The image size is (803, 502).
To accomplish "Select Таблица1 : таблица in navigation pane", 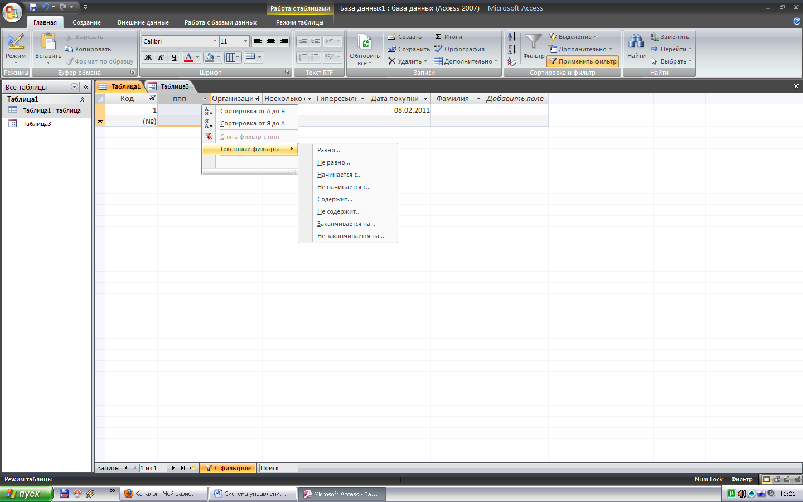I will (x=47, y=110).
